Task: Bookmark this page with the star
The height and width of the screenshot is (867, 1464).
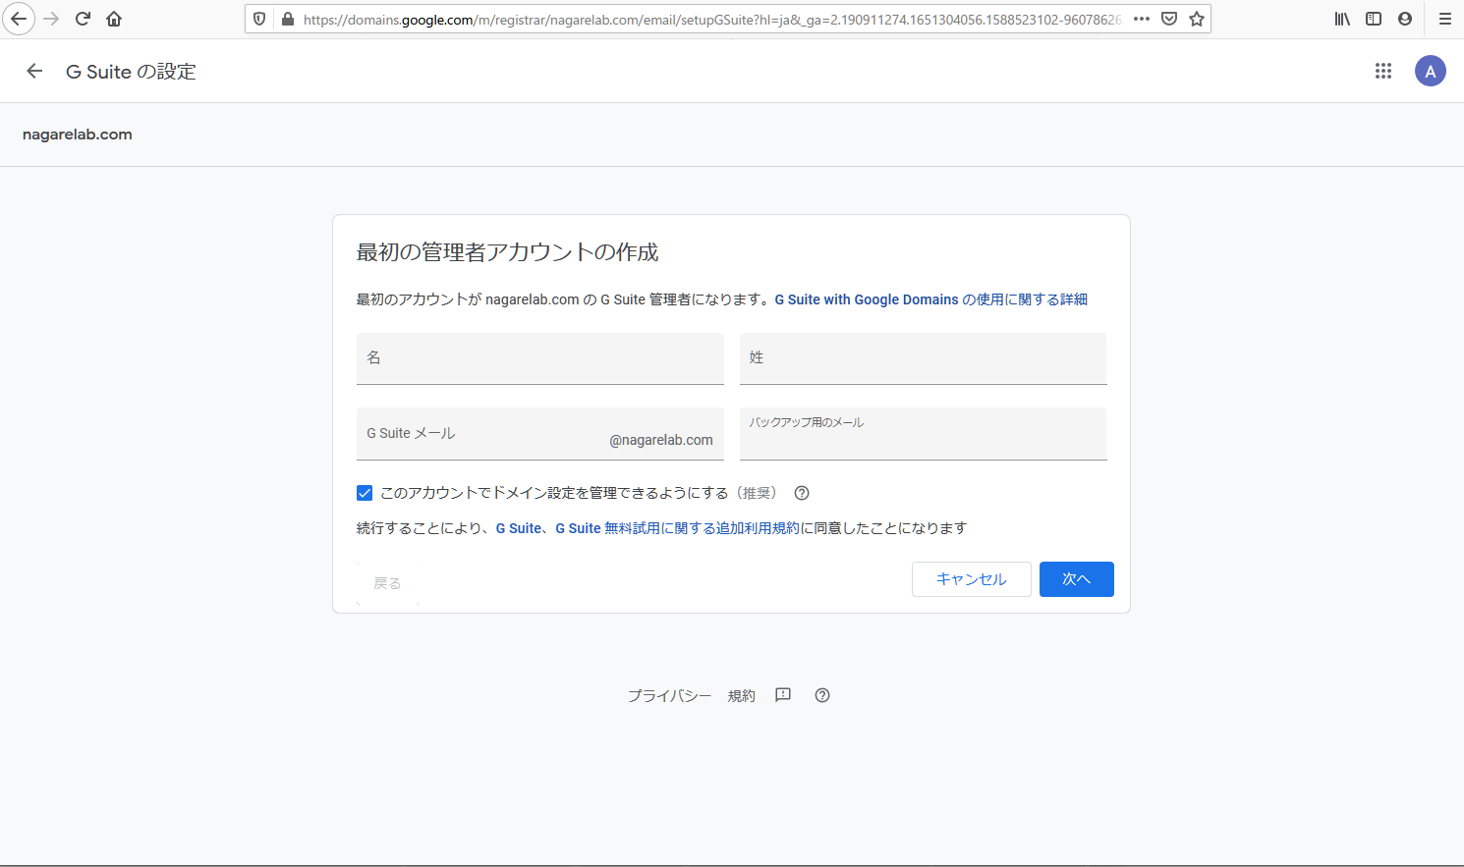Action: (1197, 19)
